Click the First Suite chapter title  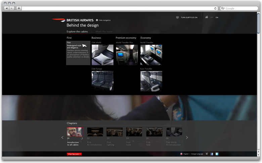click(129, 143)
